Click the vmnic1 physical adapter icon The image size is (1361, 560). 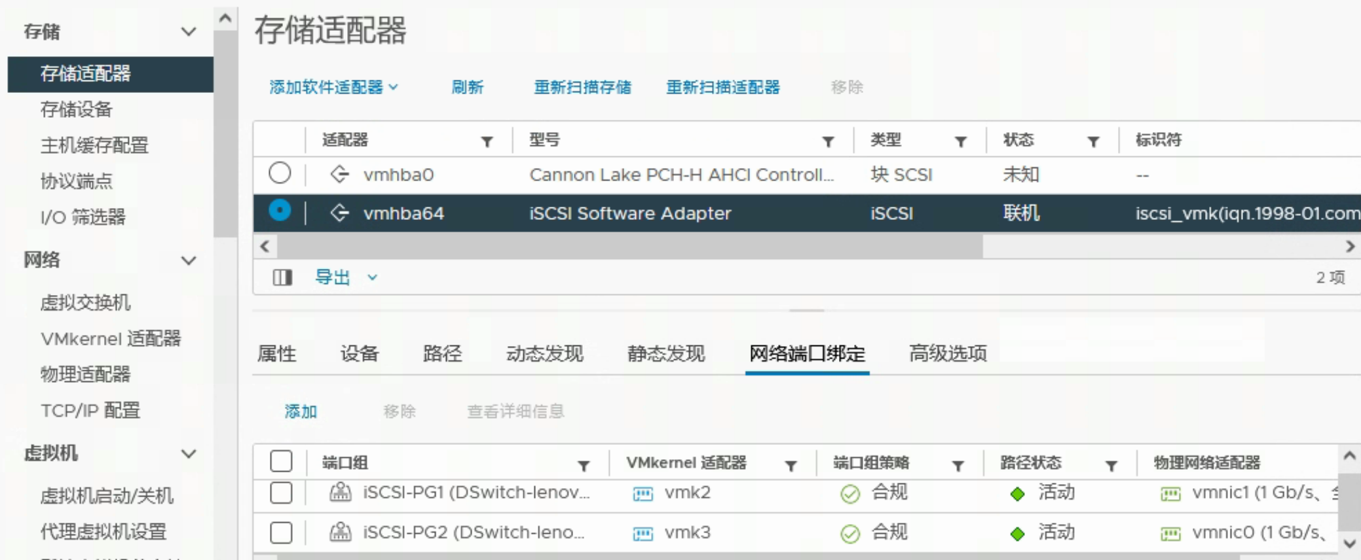pyautogui.click(x=1170, y=494)
